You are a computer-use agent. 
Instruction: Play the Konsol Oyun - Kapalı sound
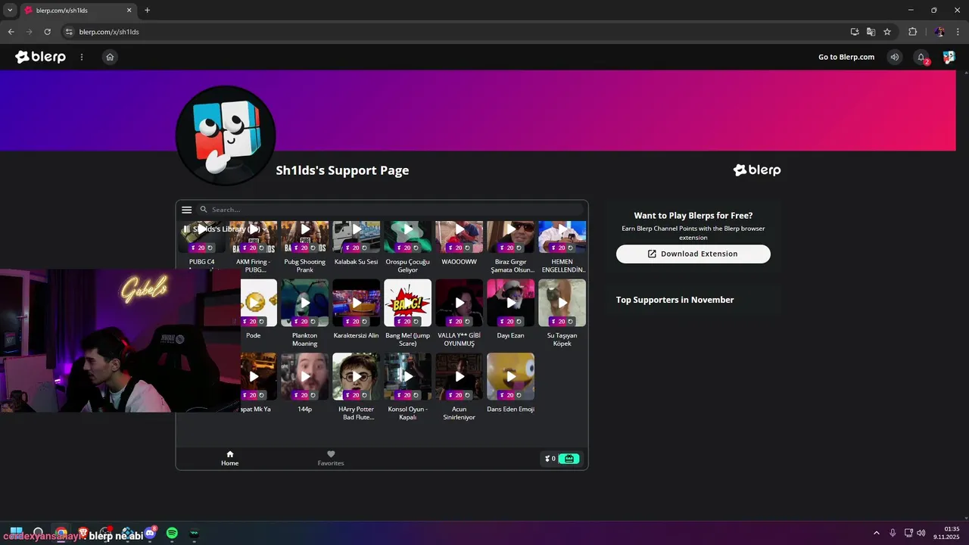(408, 376)
